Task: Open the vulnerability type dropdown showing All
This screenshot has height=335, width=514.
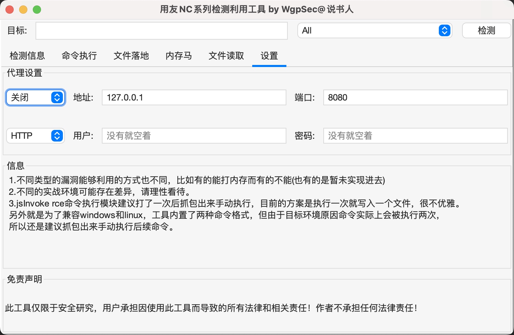Action: pos(375,30)
